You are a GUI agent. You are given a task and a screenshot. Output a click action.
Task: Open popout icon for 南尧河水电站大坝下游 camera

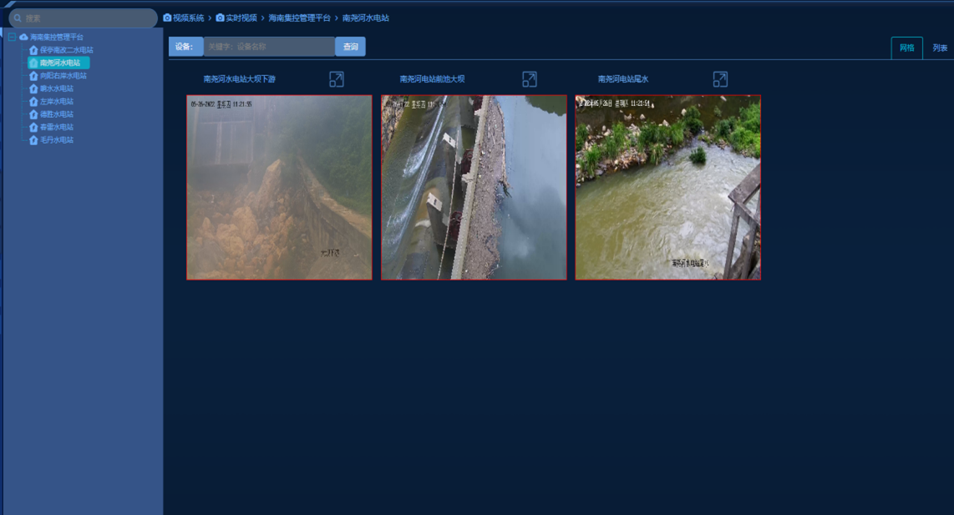coord(336,79)
